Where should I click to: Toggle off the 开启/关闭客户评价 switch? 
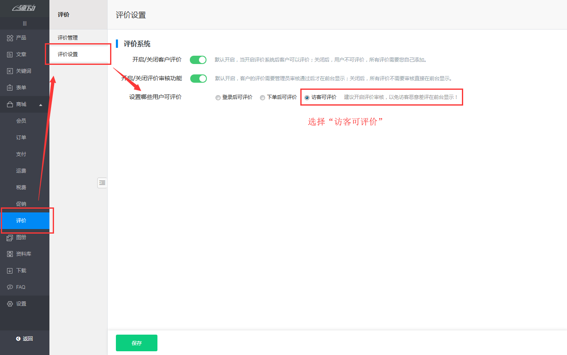[198, 59]
